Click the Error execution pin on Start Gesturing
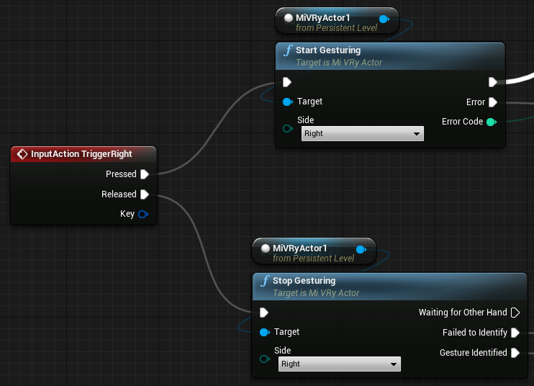Image resolution: width=534 pixels, height=386 pixels. click(x=493, y=102)
